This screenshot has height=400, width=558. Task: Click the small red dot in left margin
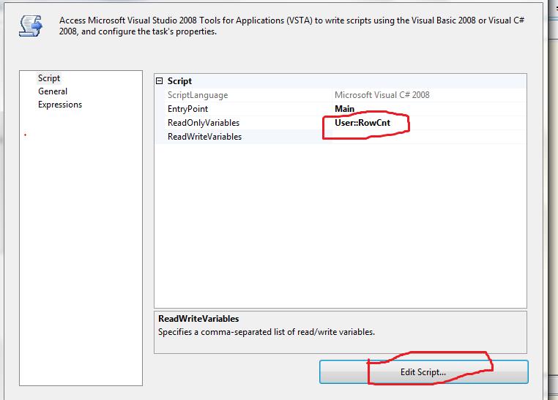click(26, 135)
